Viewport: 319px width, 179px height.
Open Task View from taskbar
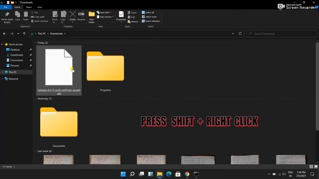pos(142,174)
